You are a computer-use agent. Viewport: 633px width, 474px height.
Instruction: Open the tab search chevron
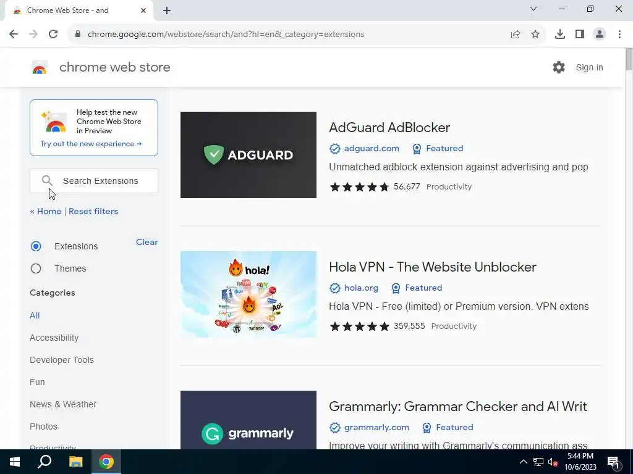[x=533, y=9]
